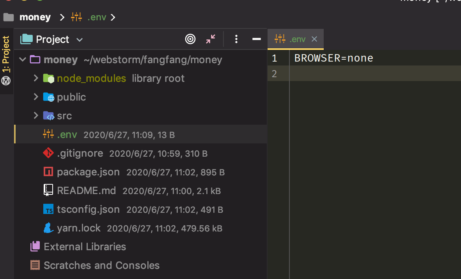Collapse all using the arrows icon
The image size is (461, 279).
coord(211,39)
